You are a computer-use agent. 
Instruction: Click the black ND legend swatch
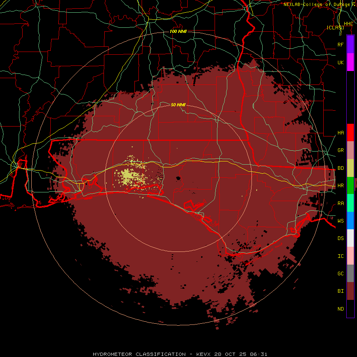[x=350, y=309]
